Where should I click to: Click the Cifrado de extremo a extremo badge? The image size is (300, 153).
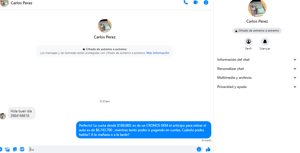click(257, 31)
